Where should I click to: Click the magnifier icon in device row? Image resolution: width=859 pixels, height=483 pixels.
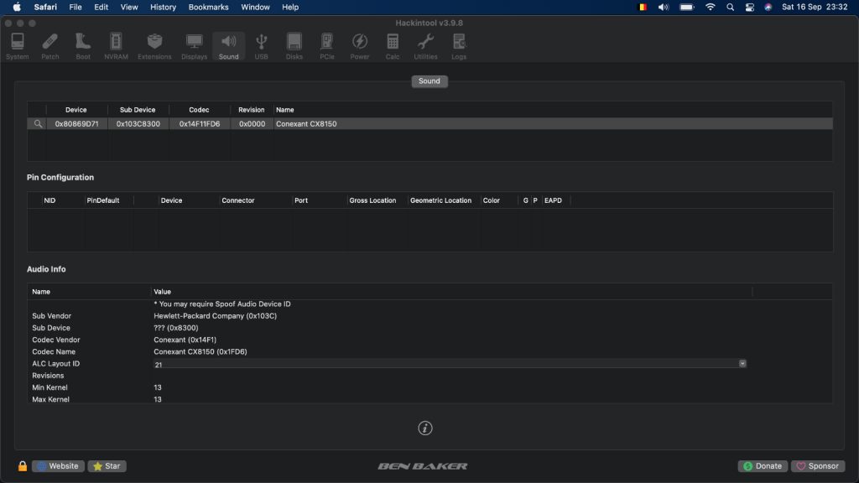click(x=37, y=123)
